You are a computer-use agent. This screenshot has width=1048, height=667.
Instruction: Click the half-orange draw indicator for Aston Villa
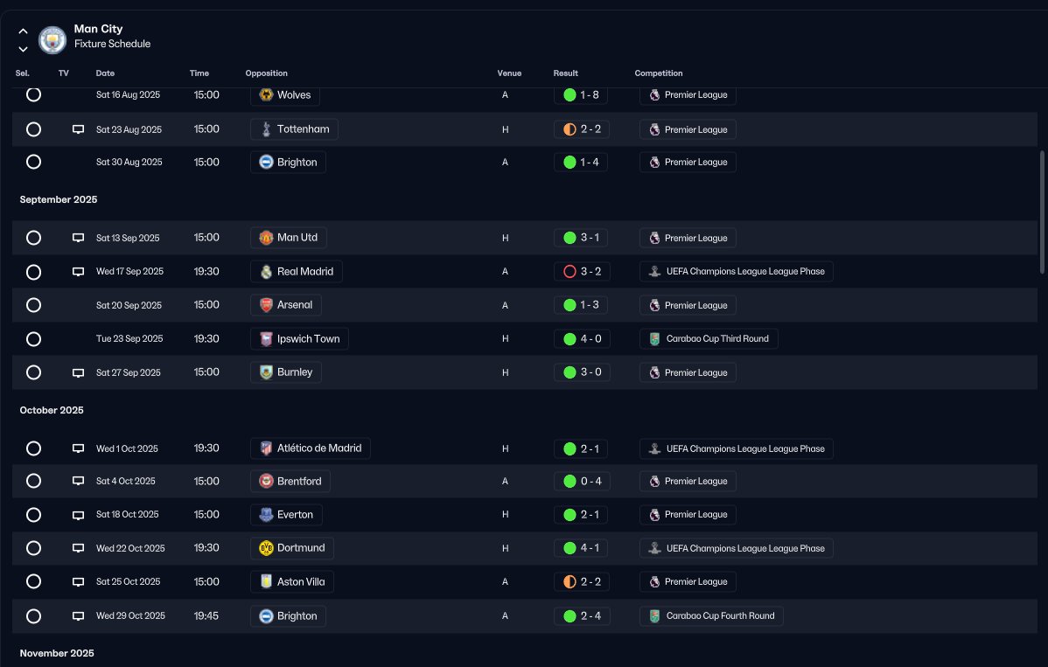(x=569, y=581)
